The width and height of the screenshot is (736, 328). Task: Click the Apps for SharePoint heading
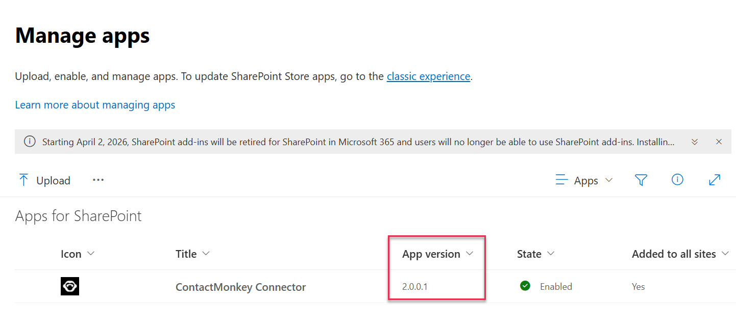[78, 216]
